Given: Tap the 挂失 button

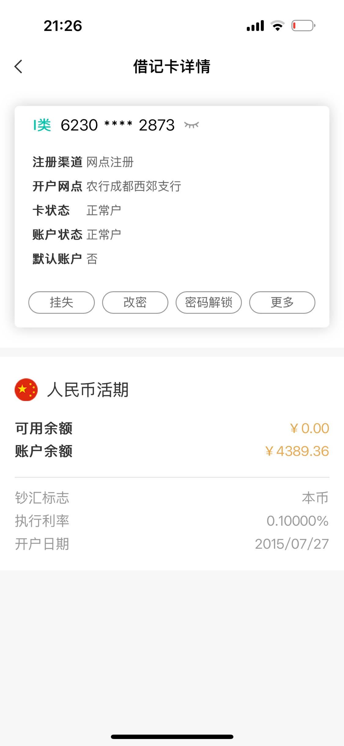Looking at the screenshot, I should (x=61, y=302).
